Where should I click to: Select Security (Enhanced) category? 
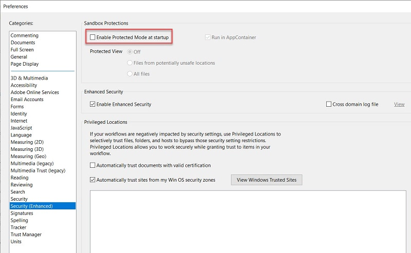click(43, 206)
